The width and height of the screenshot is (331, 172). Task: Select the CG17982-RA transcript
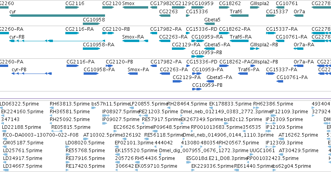154,33
